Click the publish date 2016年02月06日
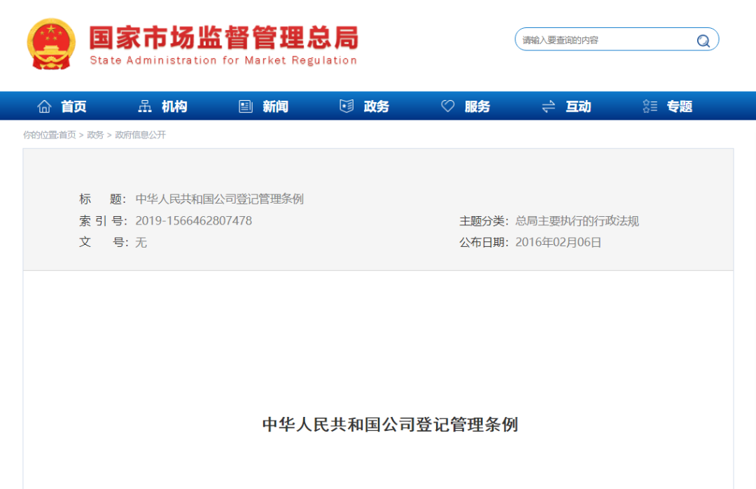 [x=559, y=242]
